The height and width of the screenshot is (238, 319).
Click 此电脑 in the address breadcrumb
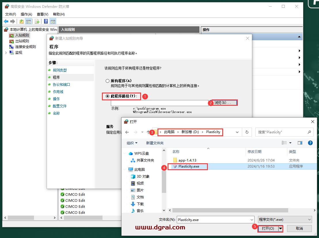click(169, 132)
